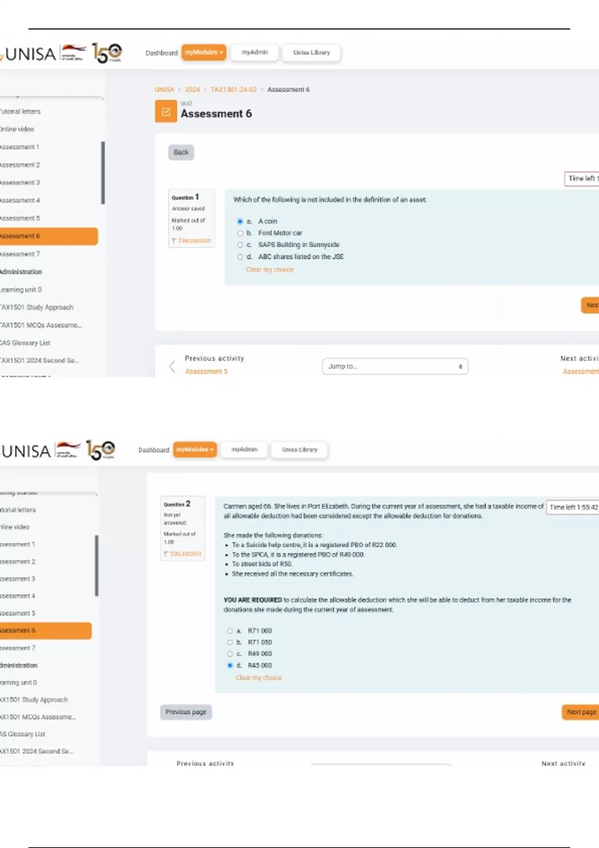The width and height of the screenshot is (599, 848).
Task: Select answer option 'A coin'
Action: point(240,221)
